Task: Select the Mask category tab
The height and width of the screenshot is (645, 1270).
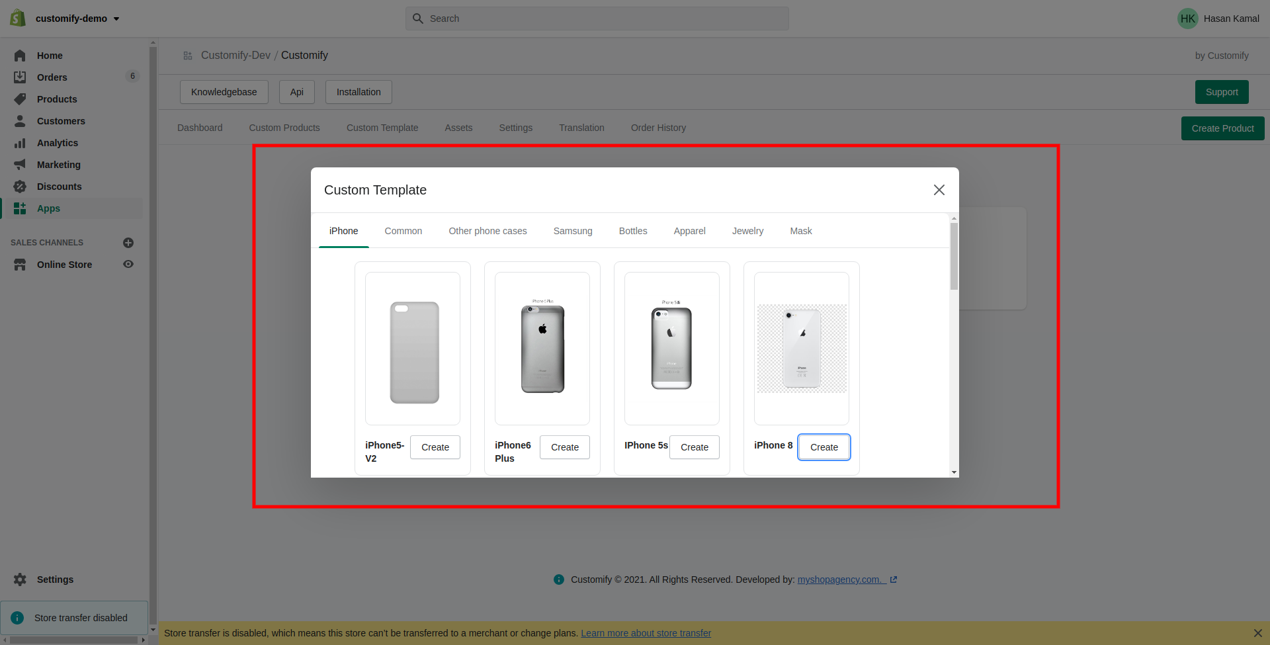Action: (801, 231)
